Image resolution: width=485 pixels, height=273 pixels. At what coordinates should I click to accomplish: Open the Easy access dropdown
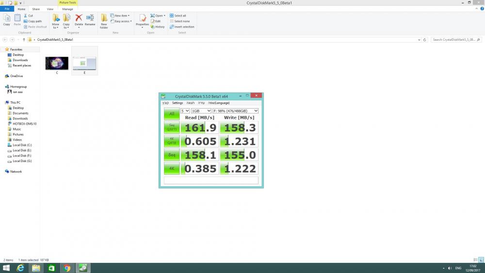click(x=121, y=21)
